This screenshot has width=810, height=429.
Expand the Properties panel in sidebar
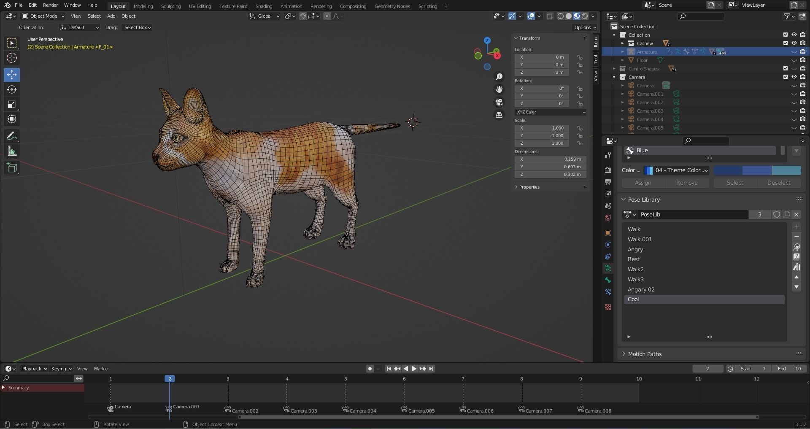[529, 187]
